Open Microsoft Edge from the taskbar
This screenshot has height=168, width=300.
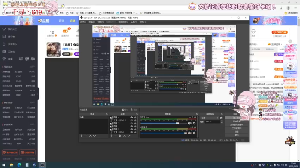(19, 165)
